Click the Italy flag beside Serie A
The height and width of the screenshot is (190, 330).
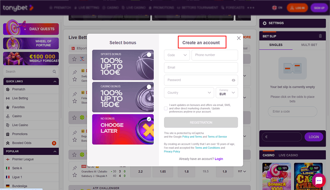coord(8,168)
